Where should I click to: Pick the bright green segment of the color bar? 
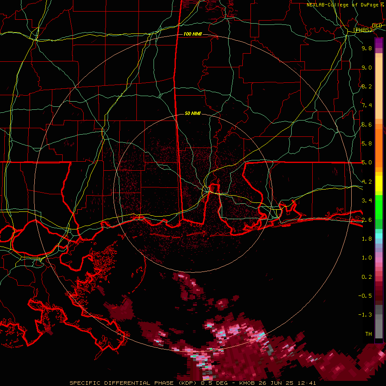(x=379, y=207)
